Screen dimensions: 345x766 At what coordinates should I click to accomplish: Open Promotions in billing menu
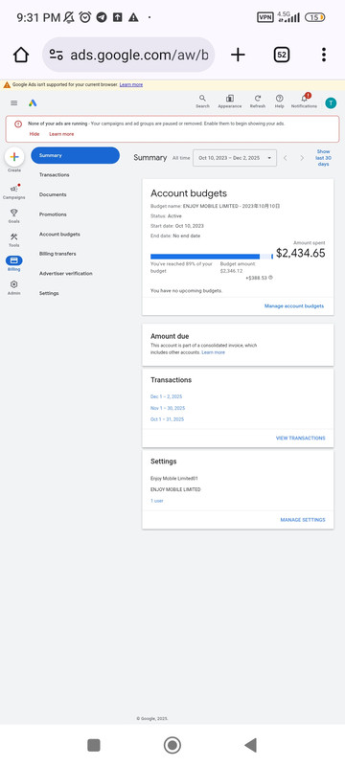[53, 214]
